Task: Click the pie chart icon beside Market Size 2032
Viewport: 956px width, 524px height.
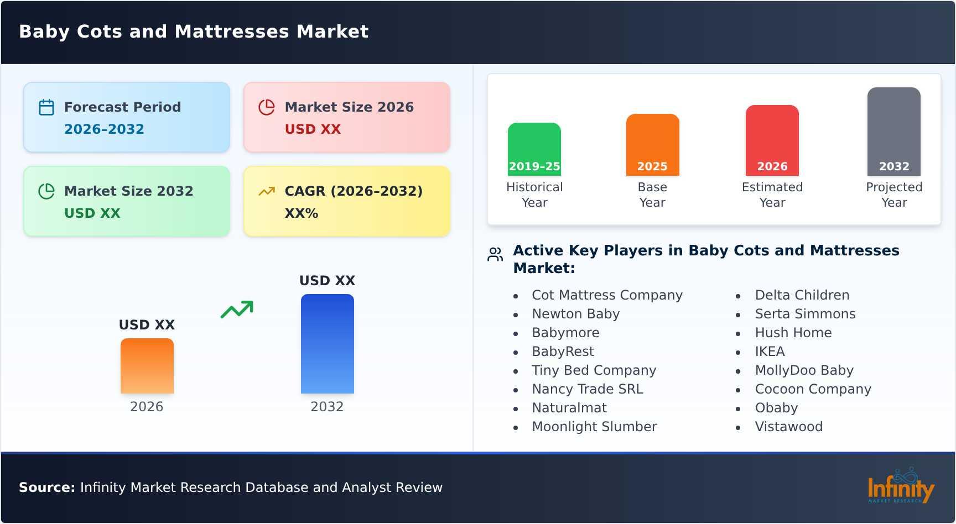Action: point(46,191)
